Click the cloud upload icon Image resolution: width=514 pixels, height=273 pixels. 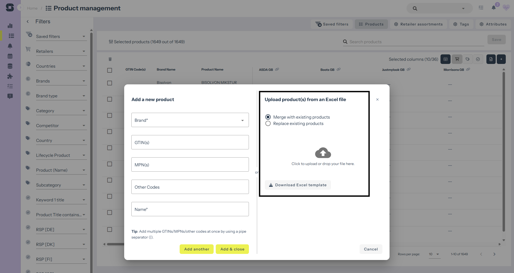(323, 153)
